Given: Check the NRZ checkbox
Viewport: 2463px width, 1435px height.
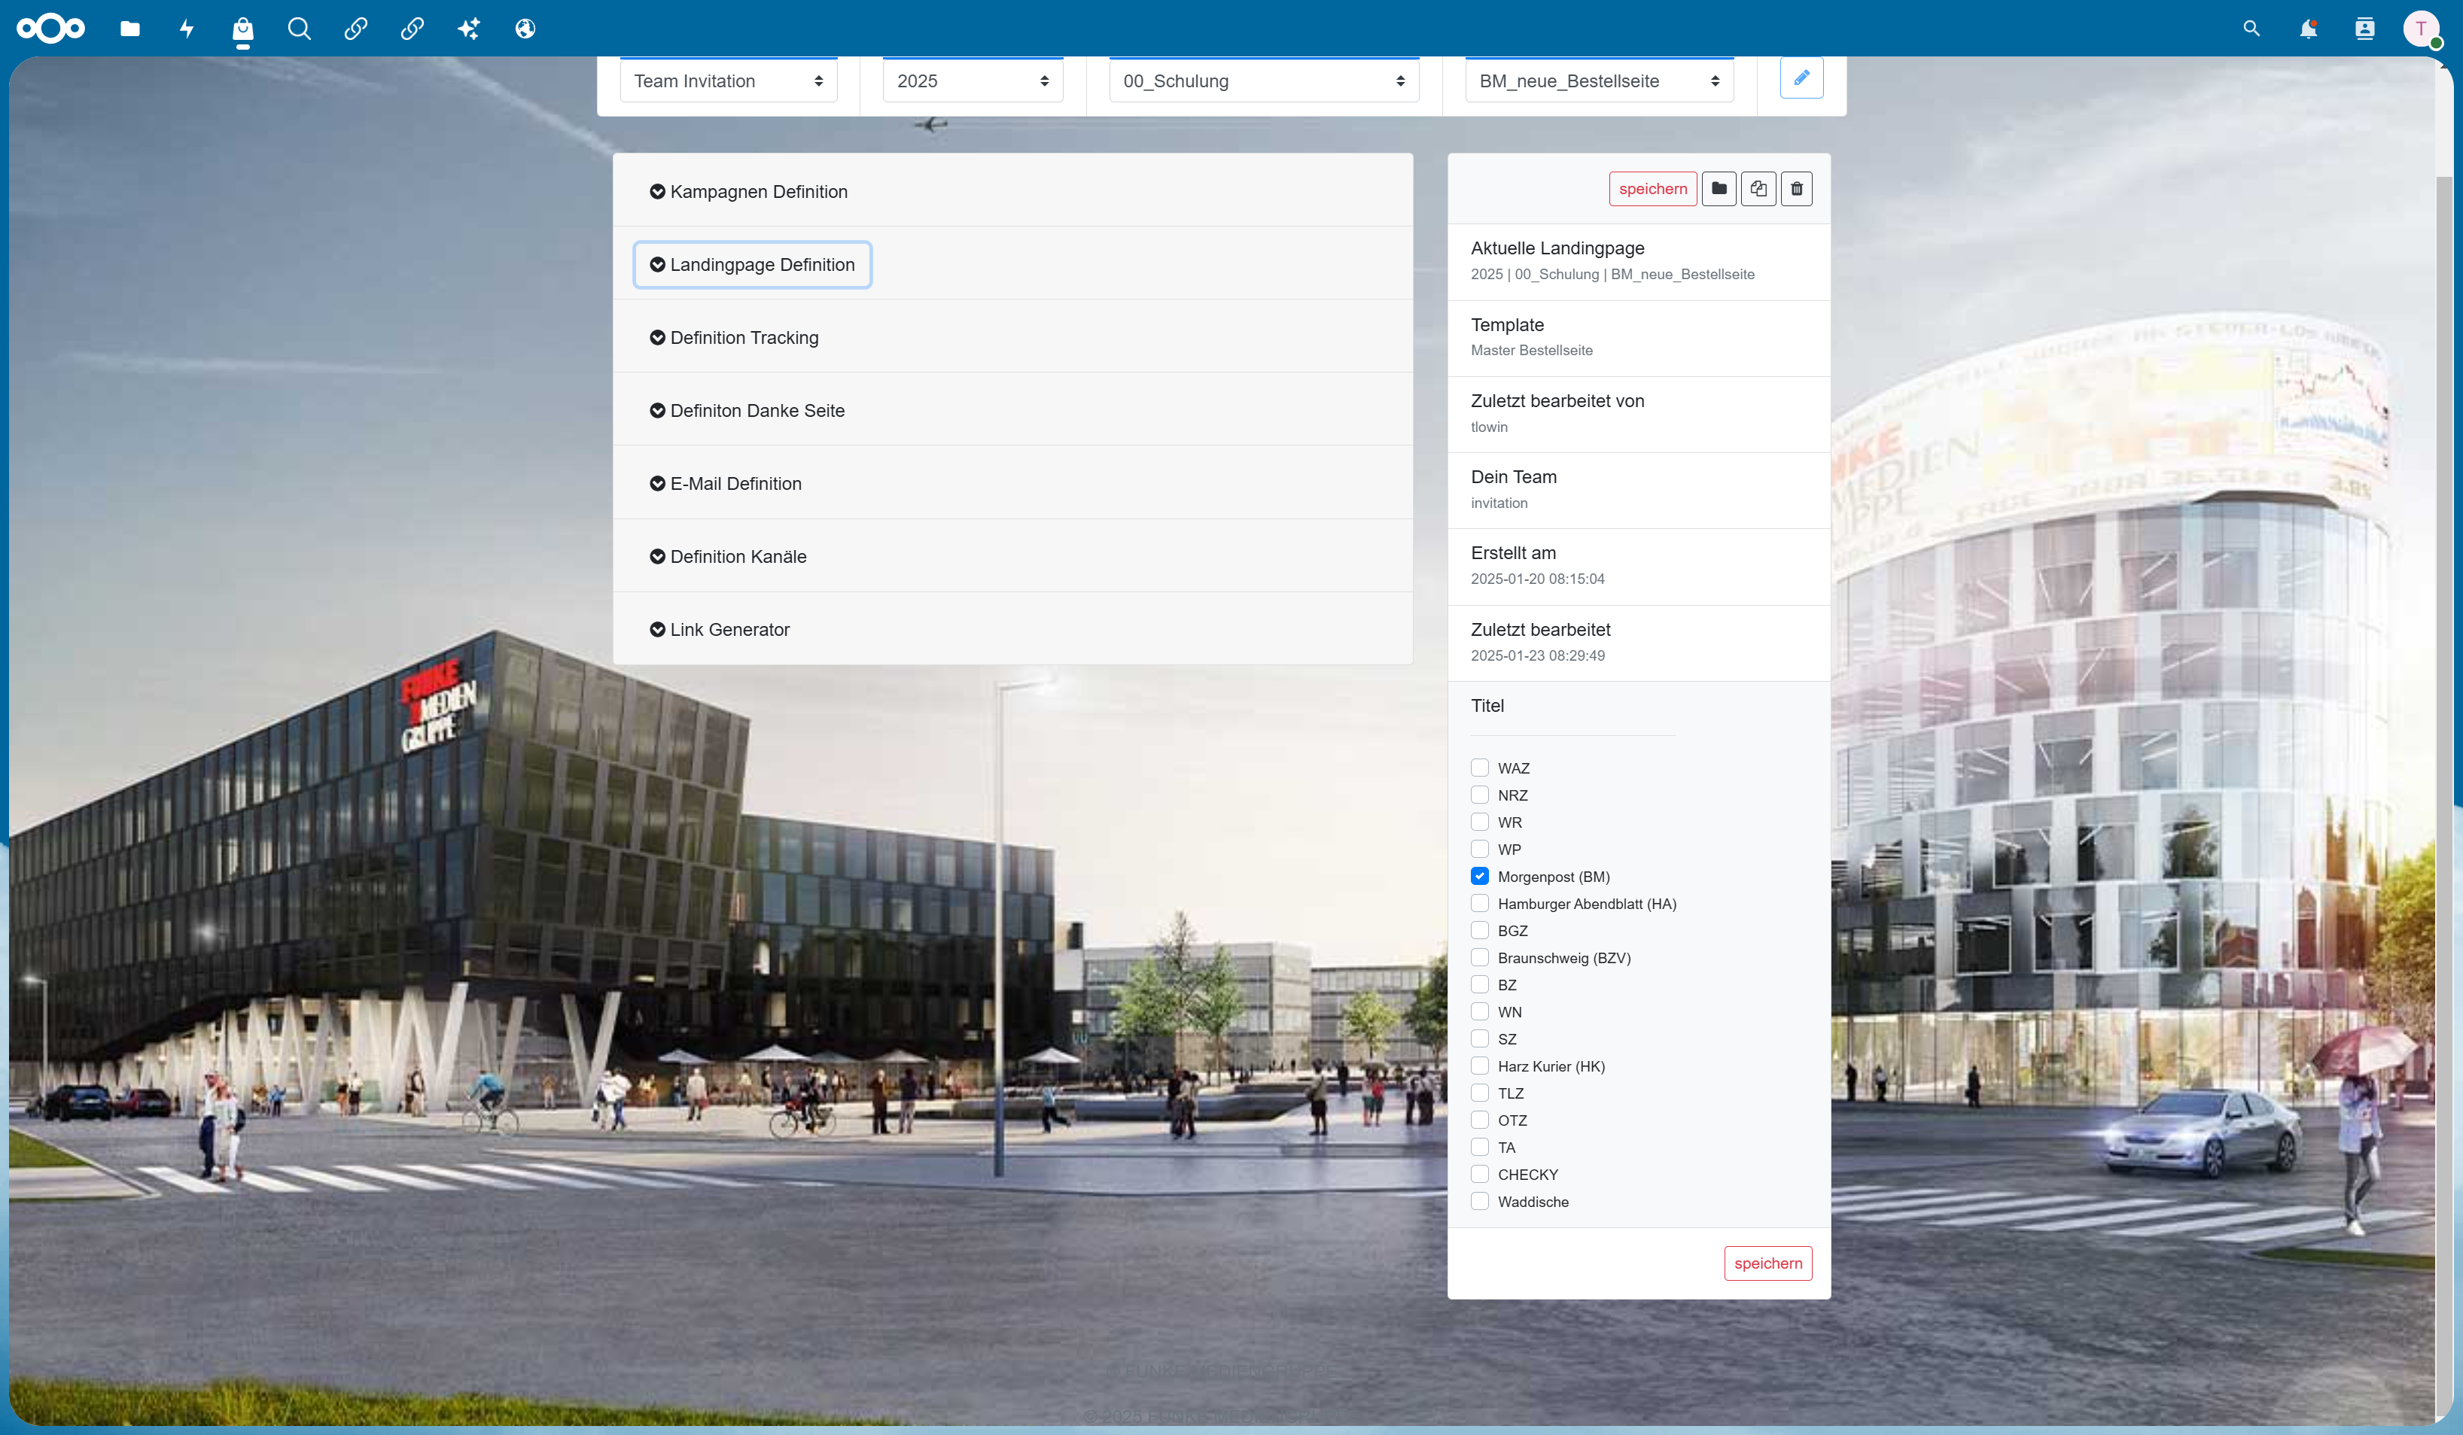Looking at the screenshot, I should click(x=1480, y=795).
